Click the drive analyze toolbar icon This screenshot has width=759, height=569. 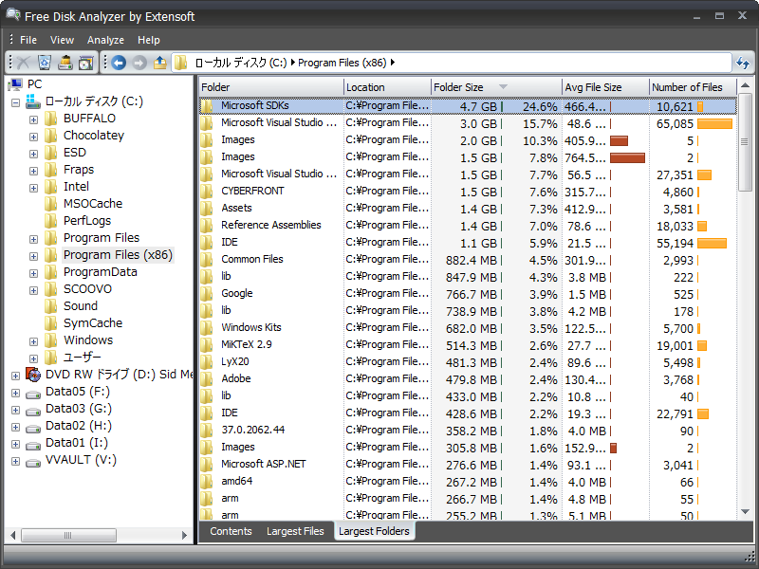click(65, 63)
